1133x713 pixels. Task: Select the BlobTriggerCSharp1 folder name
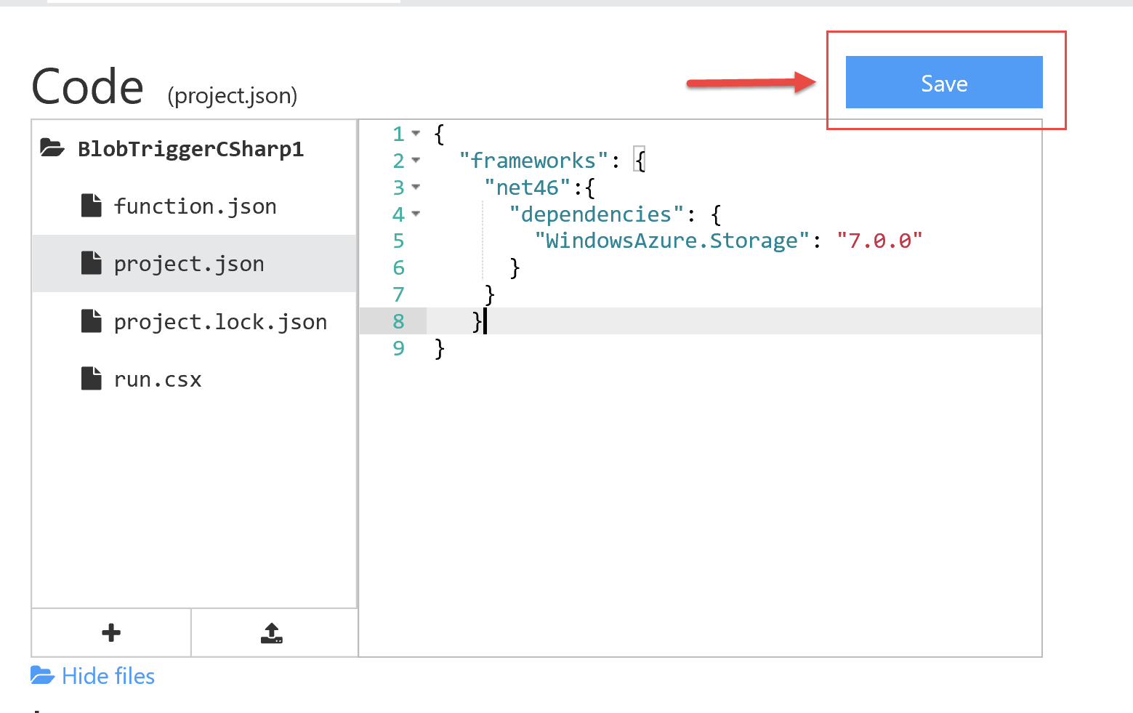click(x=190, y=149)
